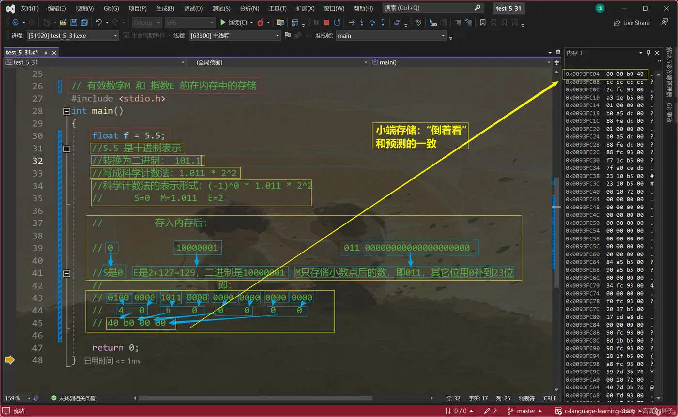Collapse the comment block at line 31
678x417 pixels.
67,149
